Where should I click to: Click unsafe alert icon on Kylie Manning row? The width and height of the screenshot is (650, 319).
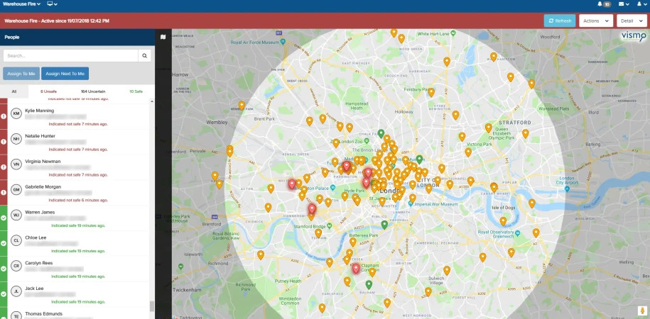coord(4,117)
